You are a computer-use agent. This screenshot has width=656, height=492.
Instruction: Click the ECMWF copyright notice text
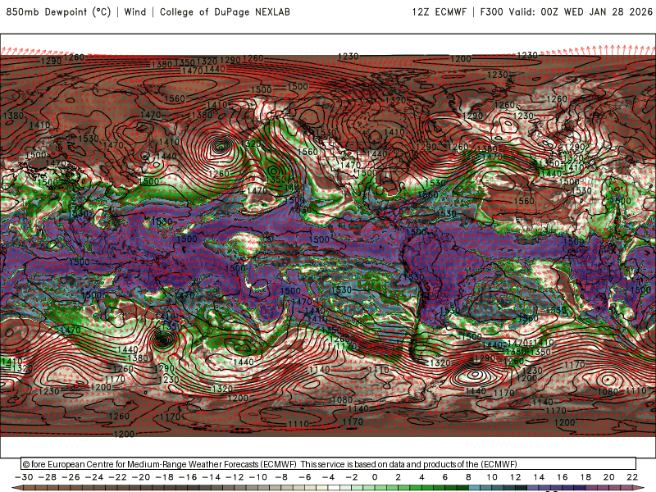(x=270, y=464)
